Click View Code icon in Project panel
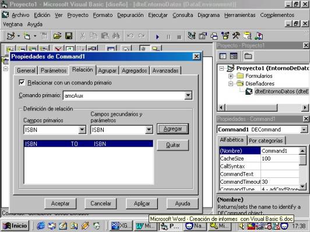310x232 pixels. (223, 56)
